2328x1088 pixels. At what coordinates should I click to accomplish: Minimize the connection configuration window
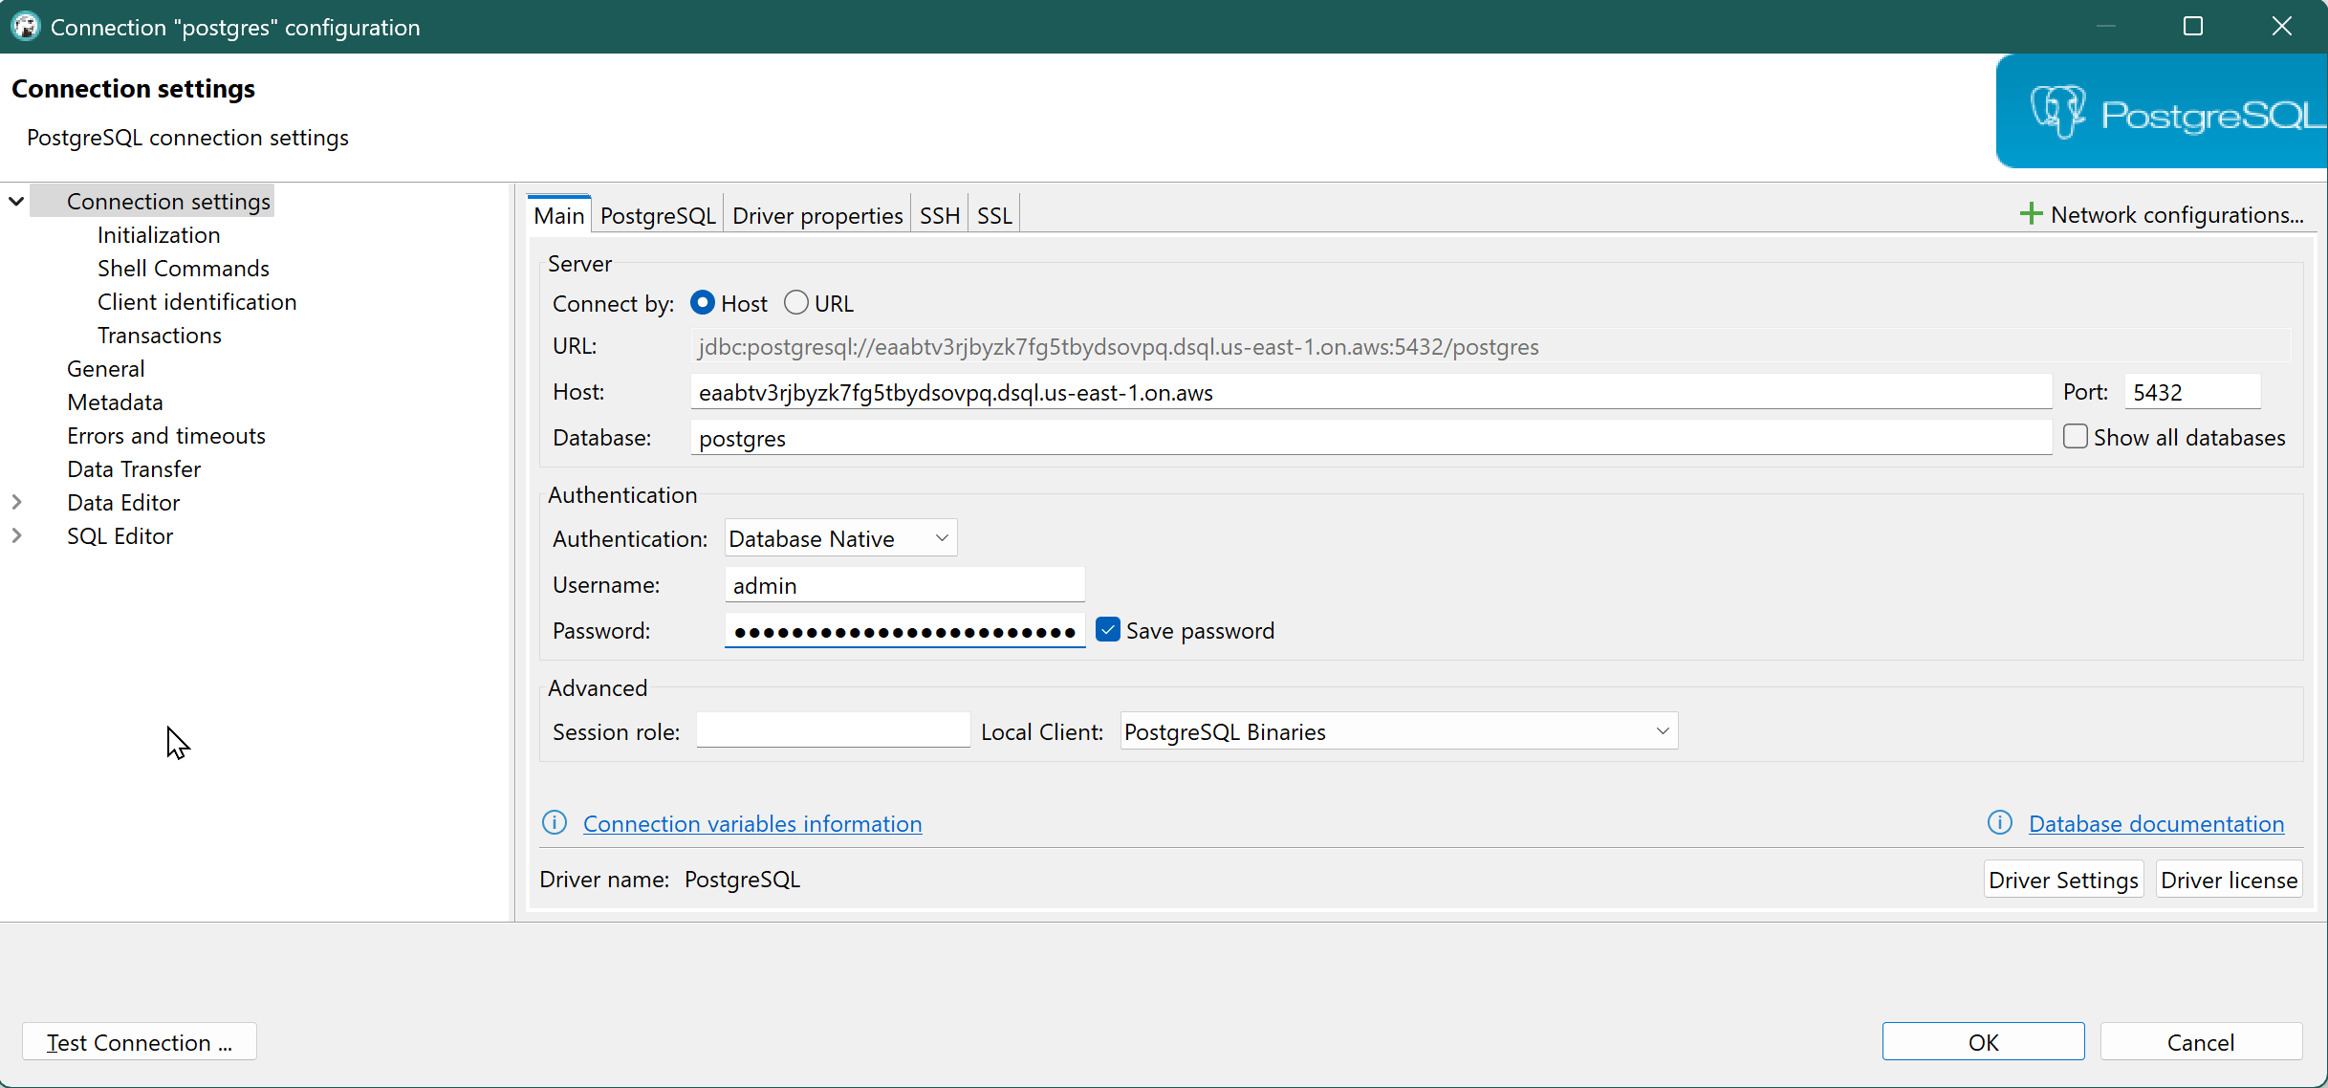(x=2105, y=27)
